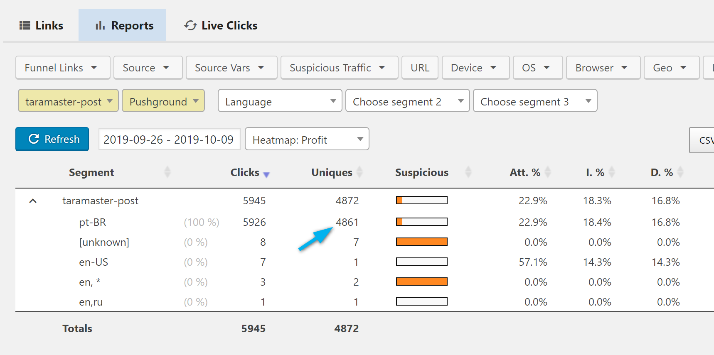The image size is (714, 355).
Task: Sort by the D. % column header
Action: (x=662, y=172)
